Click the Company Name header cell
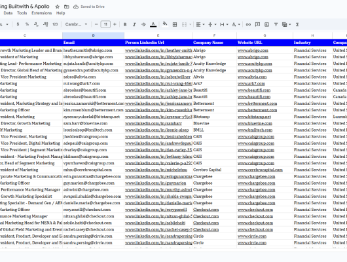 [x=214, y=43]
